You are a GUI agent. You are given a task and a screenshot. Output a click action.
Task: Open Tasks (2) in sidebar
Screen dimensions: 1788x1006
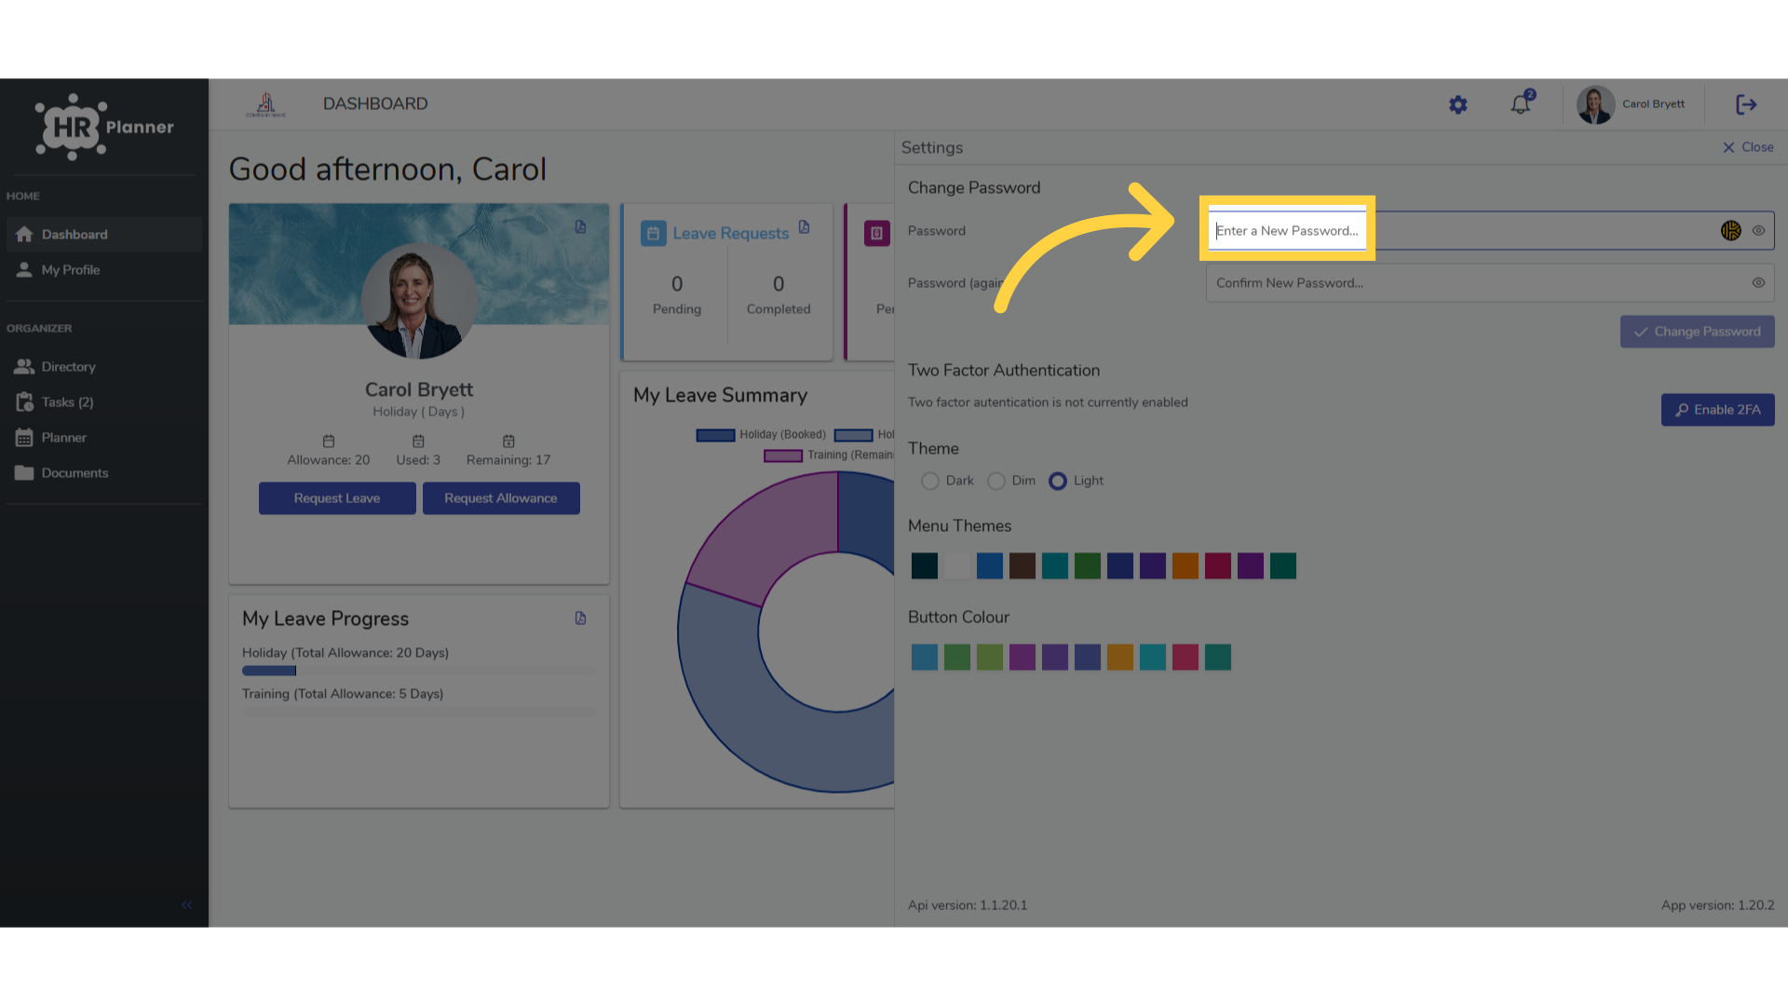104,402
